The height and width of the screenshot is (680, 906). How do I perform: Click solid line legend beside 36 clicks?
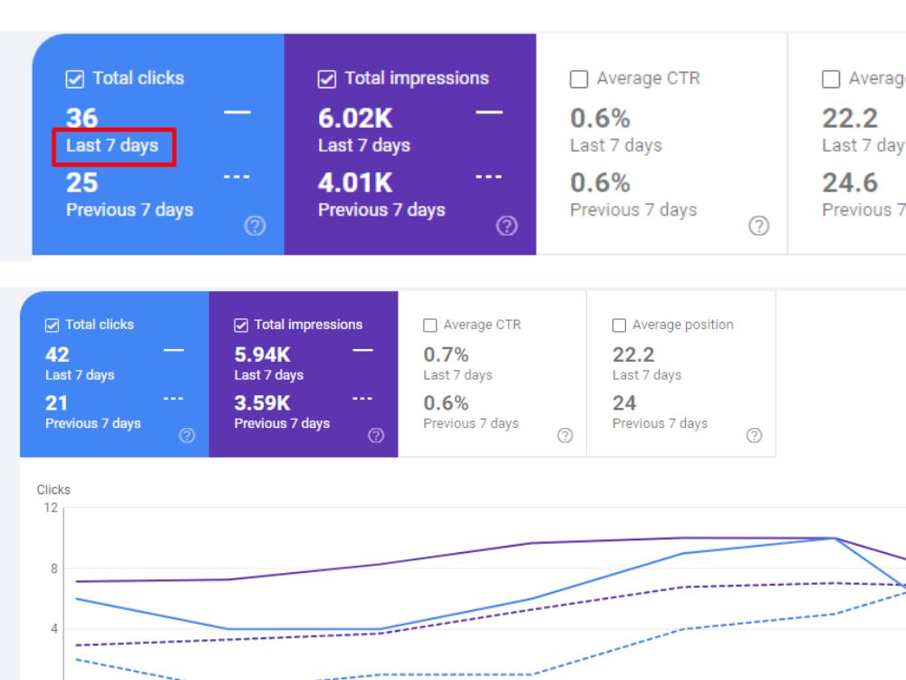[x=237, y=112]
